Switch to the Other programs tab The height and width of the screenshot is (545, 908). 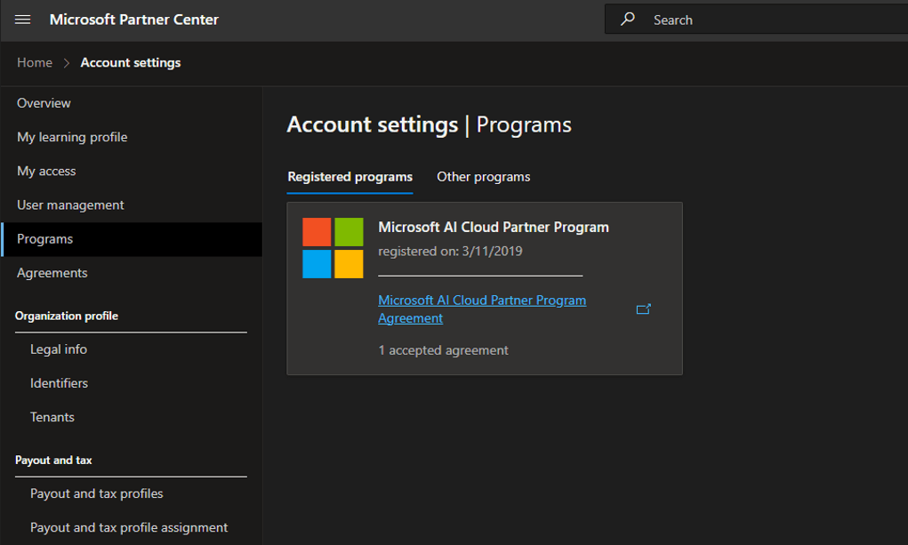pyautogui.click(x=483, y=176)
